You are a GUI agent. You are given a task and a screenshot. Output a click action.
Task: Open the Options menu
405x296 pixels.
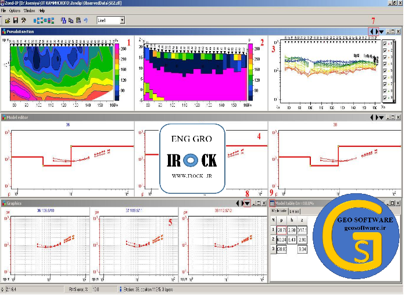click(15, 11)
